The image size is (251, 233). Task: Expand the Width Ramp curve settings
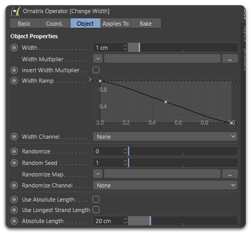[x=90, y=80]
